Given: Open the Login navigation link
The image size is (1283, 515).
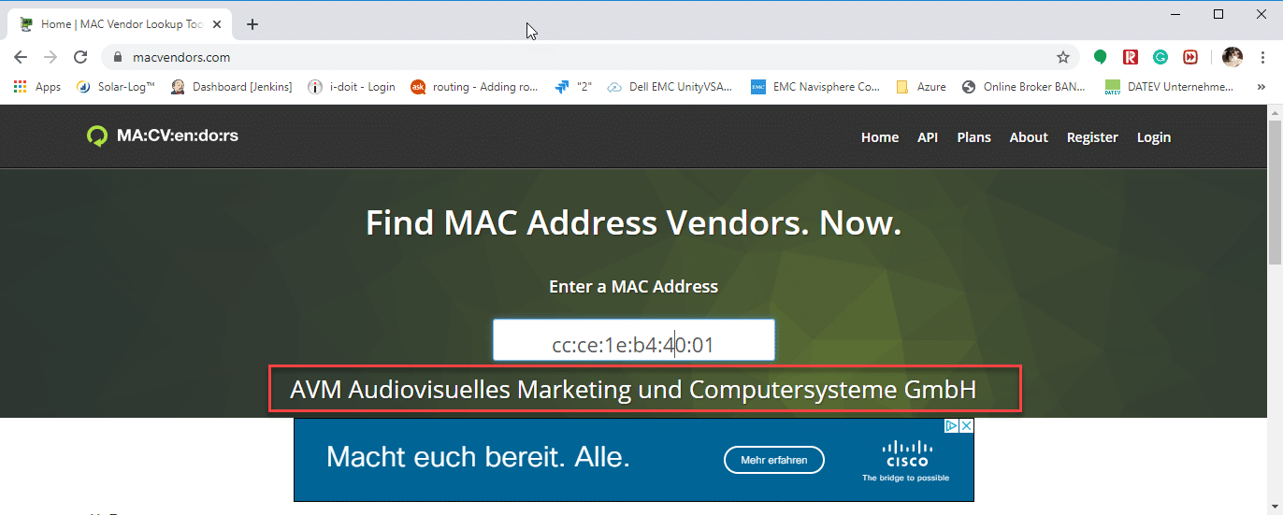Looking at the screenshot, I should tap(1154, 137).
